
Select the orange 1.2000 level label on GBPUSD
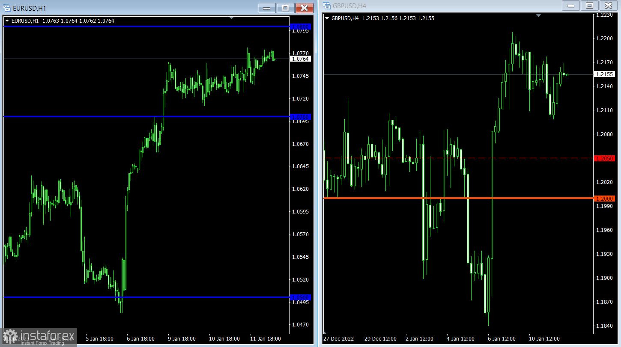click(x=604, y=199)
